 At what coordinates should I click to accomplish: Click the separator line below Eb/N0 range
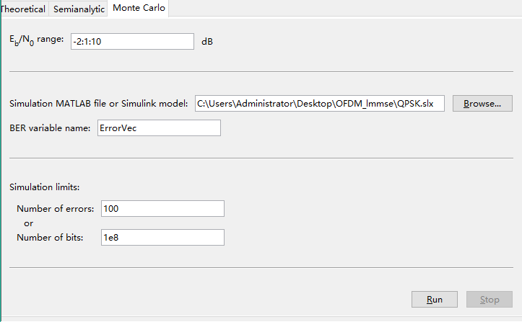coord(261,71)
